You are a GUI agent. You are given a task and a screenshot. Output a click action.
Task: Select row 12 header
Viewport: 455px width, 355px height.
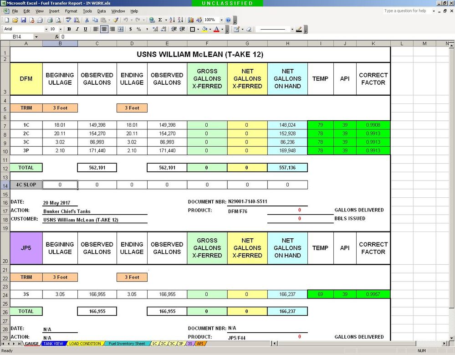click(5, 168)
